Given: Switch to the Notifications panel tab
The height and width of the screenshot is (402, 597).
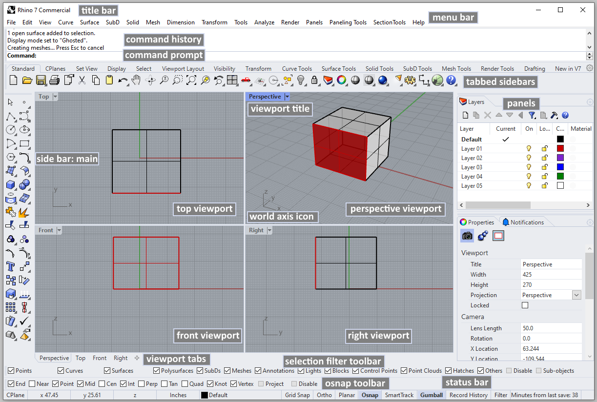Looking at the screenshot, I should tap(523, 222).
